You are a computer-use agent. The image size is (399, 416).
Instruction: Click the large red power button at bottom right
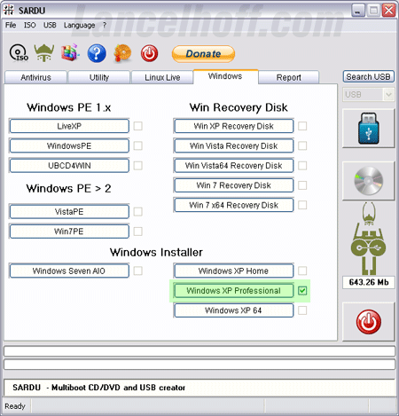point(368,322)
